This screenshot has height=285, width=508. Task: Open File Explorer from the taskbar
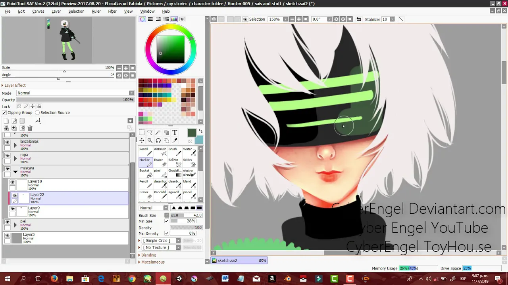point(69,279)
